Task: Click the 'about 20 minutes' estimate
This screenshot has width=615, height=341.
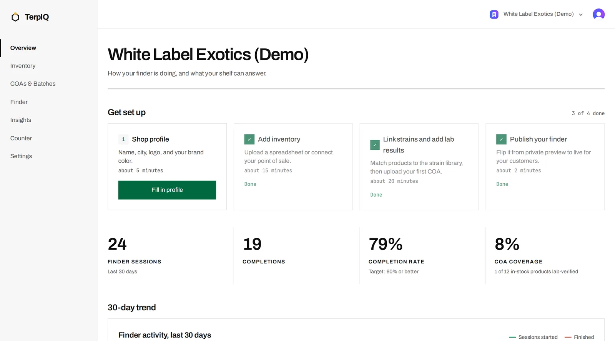Action: (394, 181)
